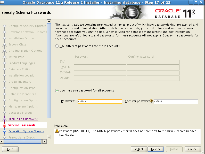Click the Schema Passwords current step icon

[x=5, y=125]
